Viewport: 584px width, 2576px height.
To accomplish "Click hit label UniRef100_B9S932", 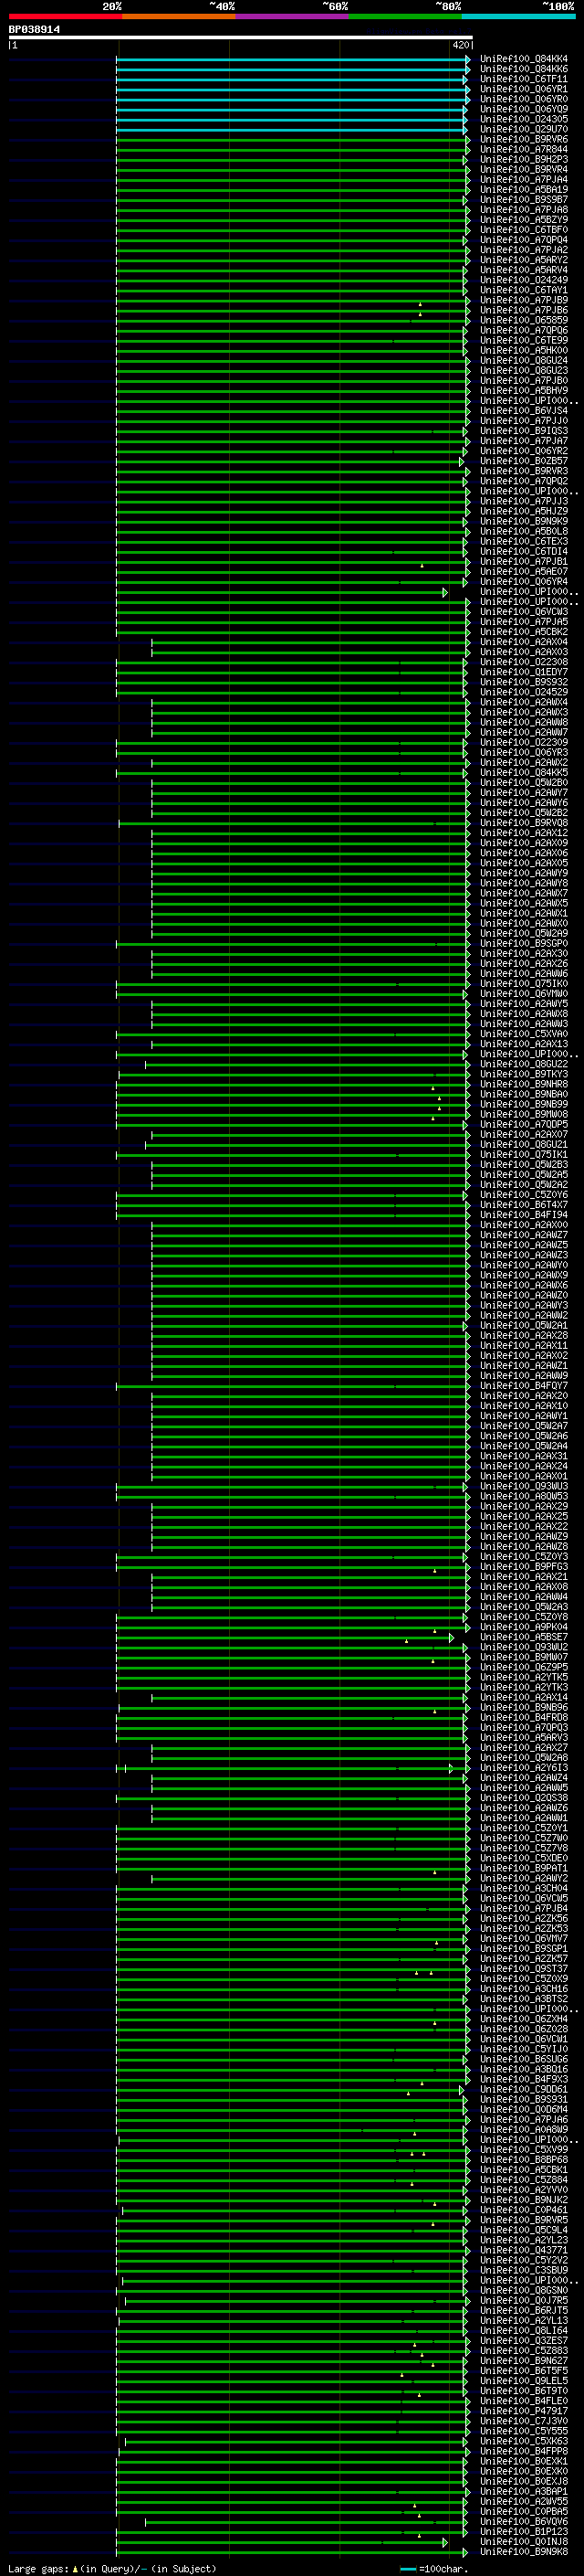I will click(524, 682).
